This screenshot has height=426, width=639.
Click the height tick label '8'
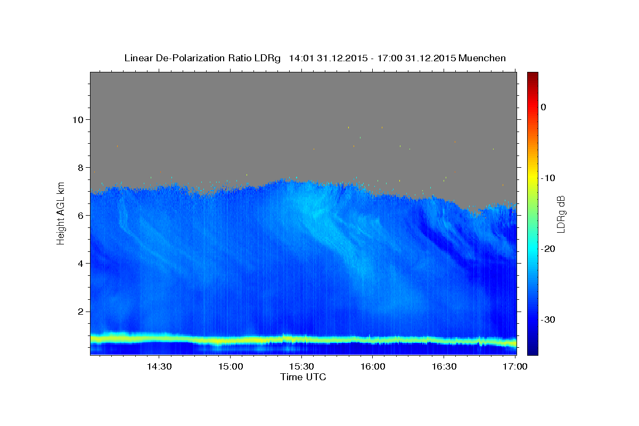(81, 167)
